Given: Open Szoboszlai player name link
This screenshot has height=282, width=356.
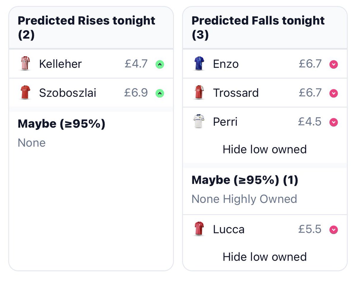Looking at the screenshot, I should 68,93.
